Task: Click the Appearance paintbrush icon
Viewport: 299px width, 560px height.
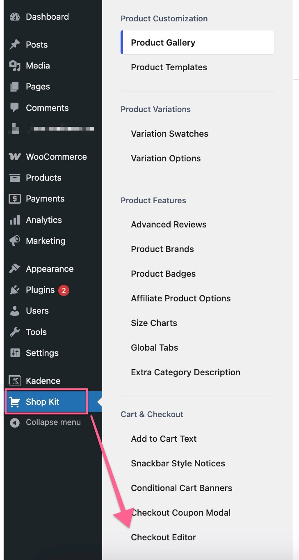Action: pyautogui.click(x=15, y=269)
